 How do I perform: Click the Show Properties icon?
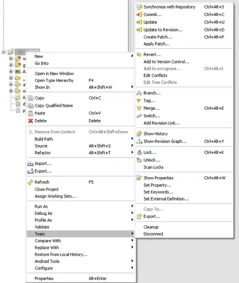(139, 178)
